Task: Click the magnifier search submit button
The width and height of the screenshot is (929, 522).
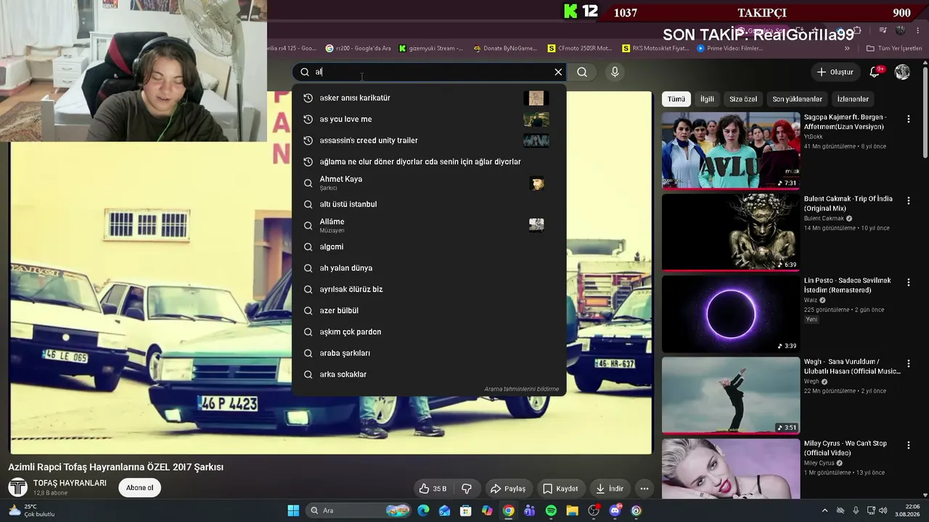Action: click(582, 72)
